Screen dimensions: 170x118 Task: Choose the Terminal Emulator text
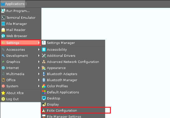(21, 18)
